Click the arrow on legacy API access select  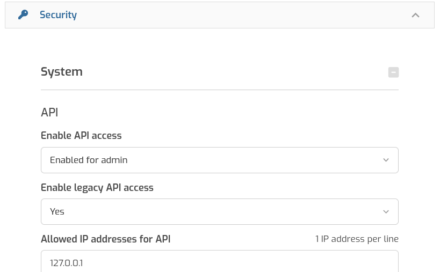click(x=386, y=211)
